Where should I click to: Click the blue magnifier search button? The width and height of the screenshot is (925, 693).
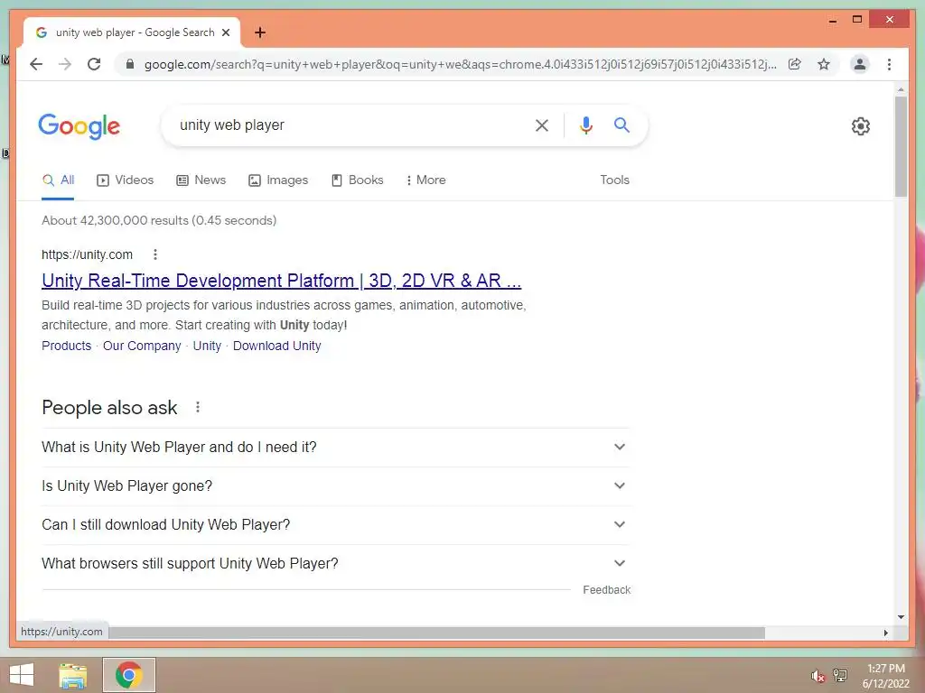tap(621, 125)
